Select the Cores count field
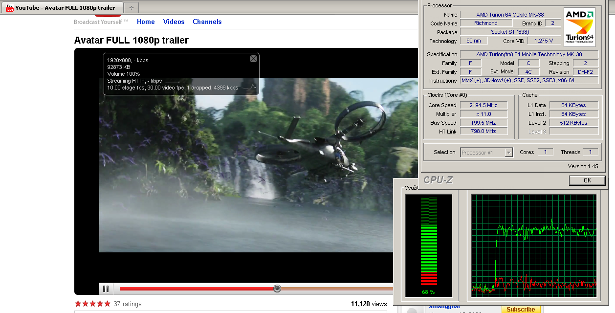615x313 pixels. pyautogui.click(x=545, y=152)
